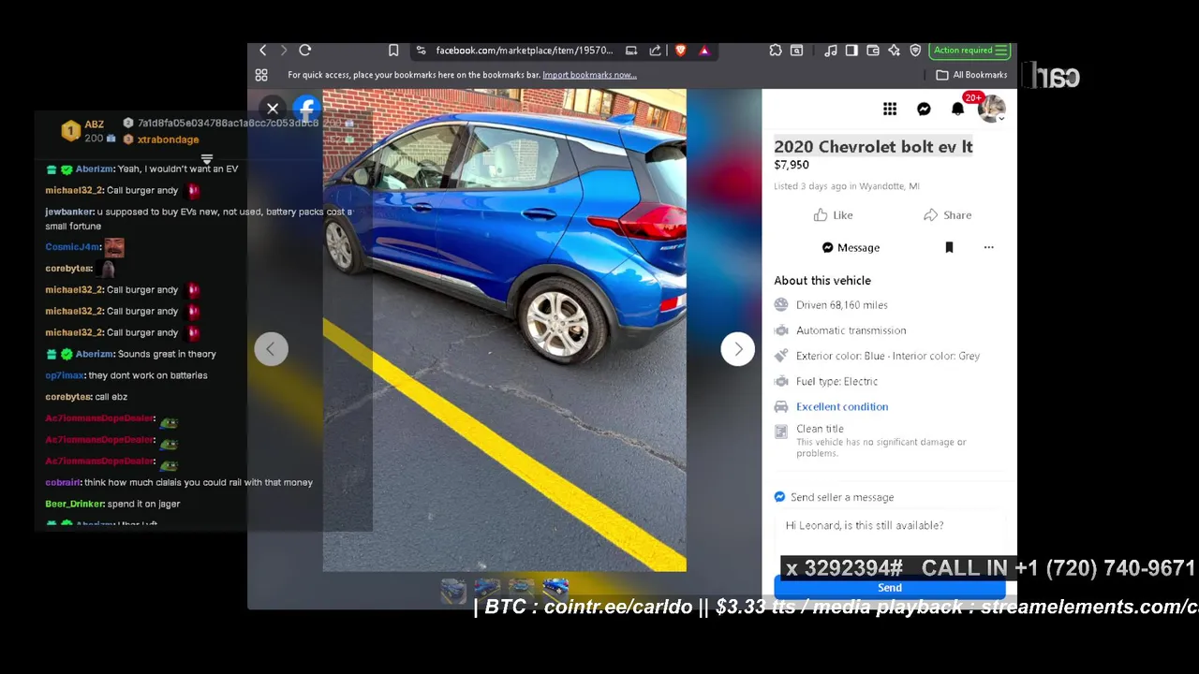
Task: Share this page via address bar icon
Action: tap(655, 51)
